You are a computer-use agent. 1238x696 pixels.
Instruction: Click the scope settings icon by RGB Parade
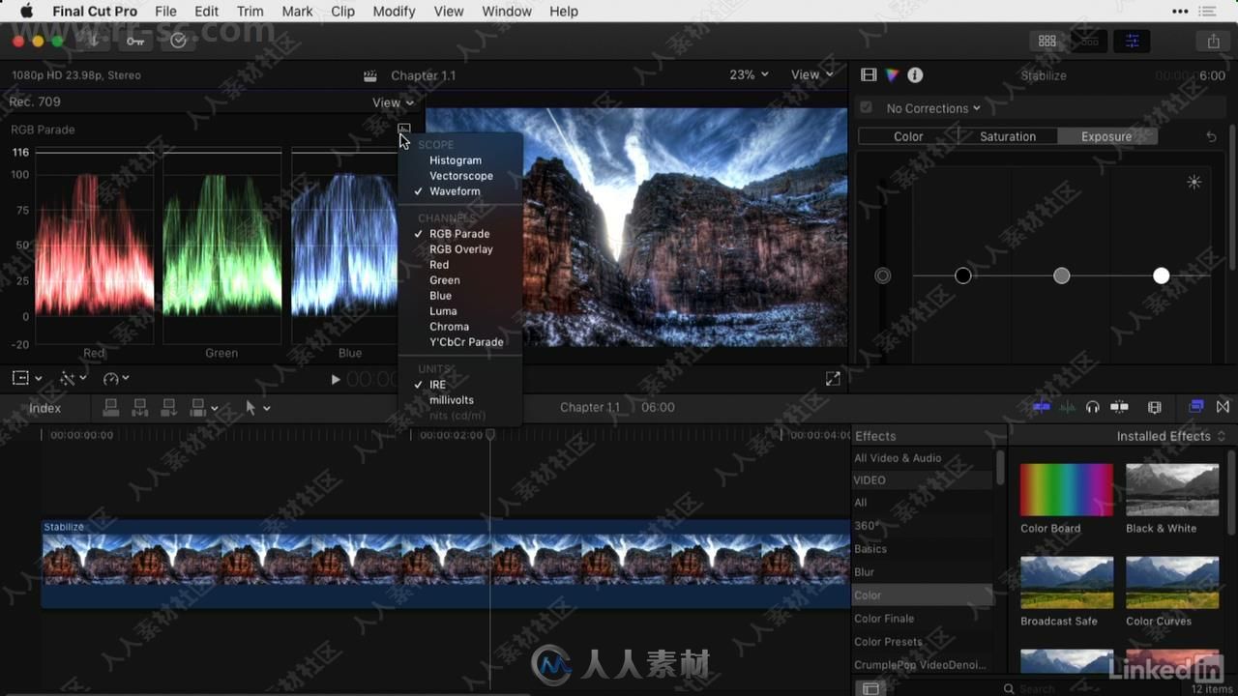click(x=404, y=129)
